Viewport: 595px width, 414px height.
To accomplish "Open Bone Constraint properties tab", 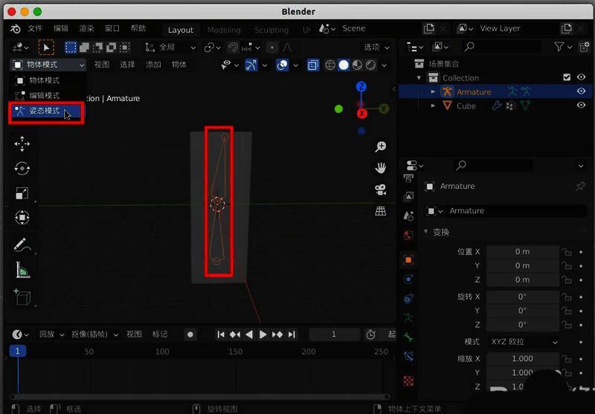I will (408, 356).
